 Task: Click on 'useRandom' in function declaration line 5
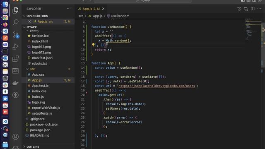tap(116, 27)
